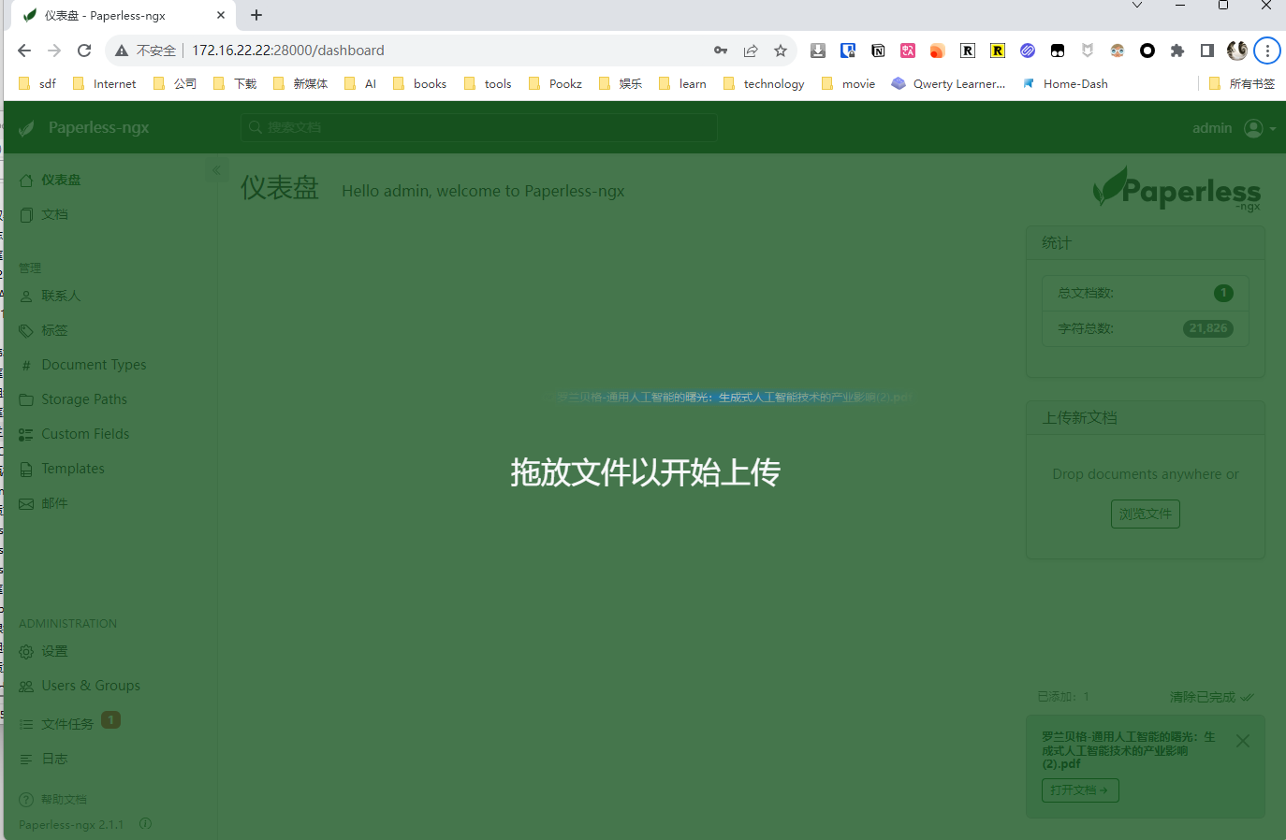
Task: Open Chrome's browser menu
Action: click(1267, 51)
